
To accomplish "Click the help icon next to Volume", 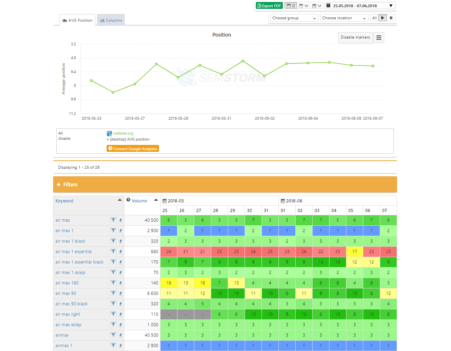I will [x=128, y=200].
